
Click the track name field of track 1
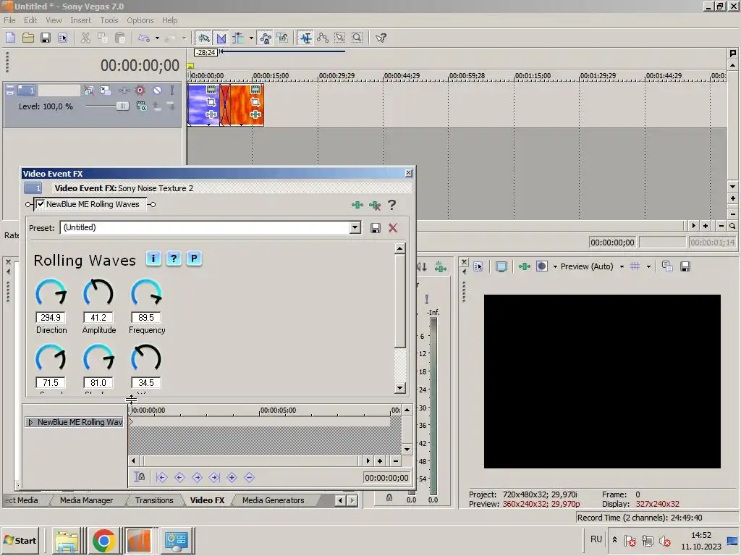59,90
